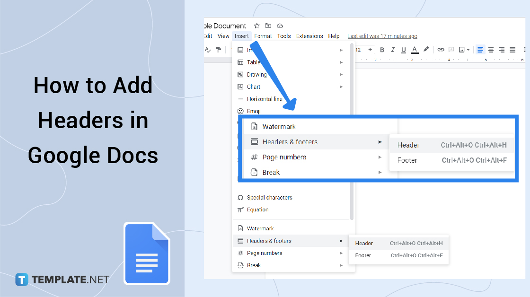530x297 pixels.
Task: Toggle italic formatting
Action: click(x=393, y=50)
